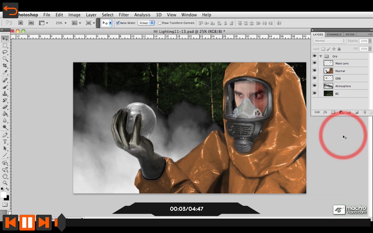The image size is (373, 233).
Task: Launch Bridge from the Br icon
Action: (x=21, y=23)
